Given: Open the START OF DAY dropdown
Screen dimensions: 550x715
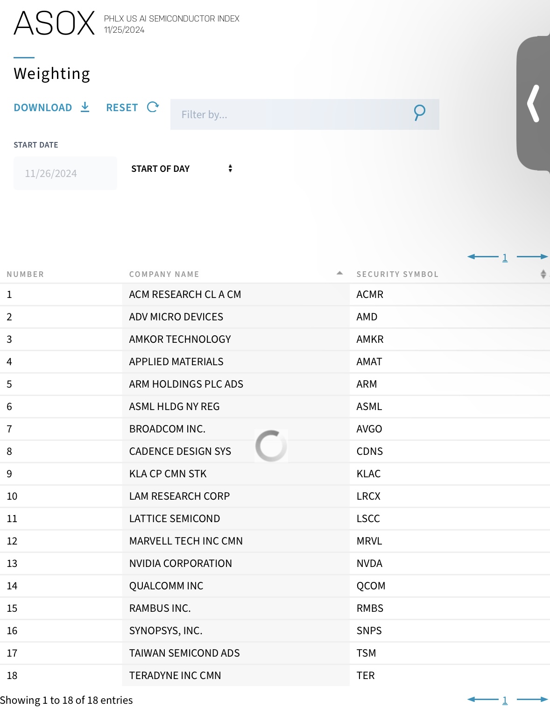Looking at the screenshot, I should pos(182,169).
